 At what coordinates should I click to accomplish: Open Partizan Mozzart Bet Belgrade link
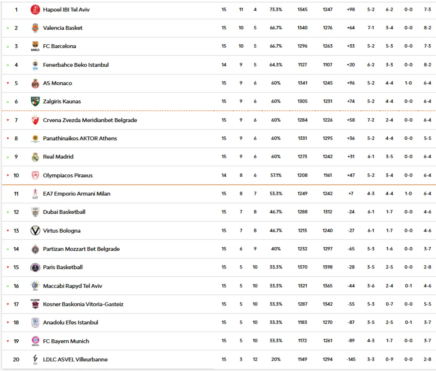(x=81, y=249)
